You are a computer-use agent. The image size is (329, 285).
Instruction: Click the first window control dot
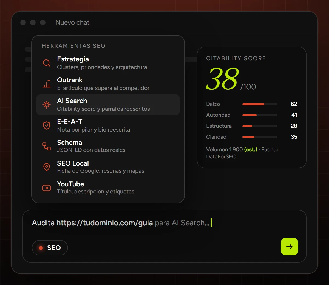pos(23,22)
